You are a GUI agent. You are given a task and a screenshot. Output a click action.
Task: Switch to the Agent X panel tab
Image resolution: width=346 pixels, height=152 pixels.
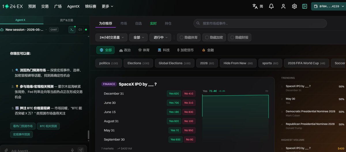20,20
